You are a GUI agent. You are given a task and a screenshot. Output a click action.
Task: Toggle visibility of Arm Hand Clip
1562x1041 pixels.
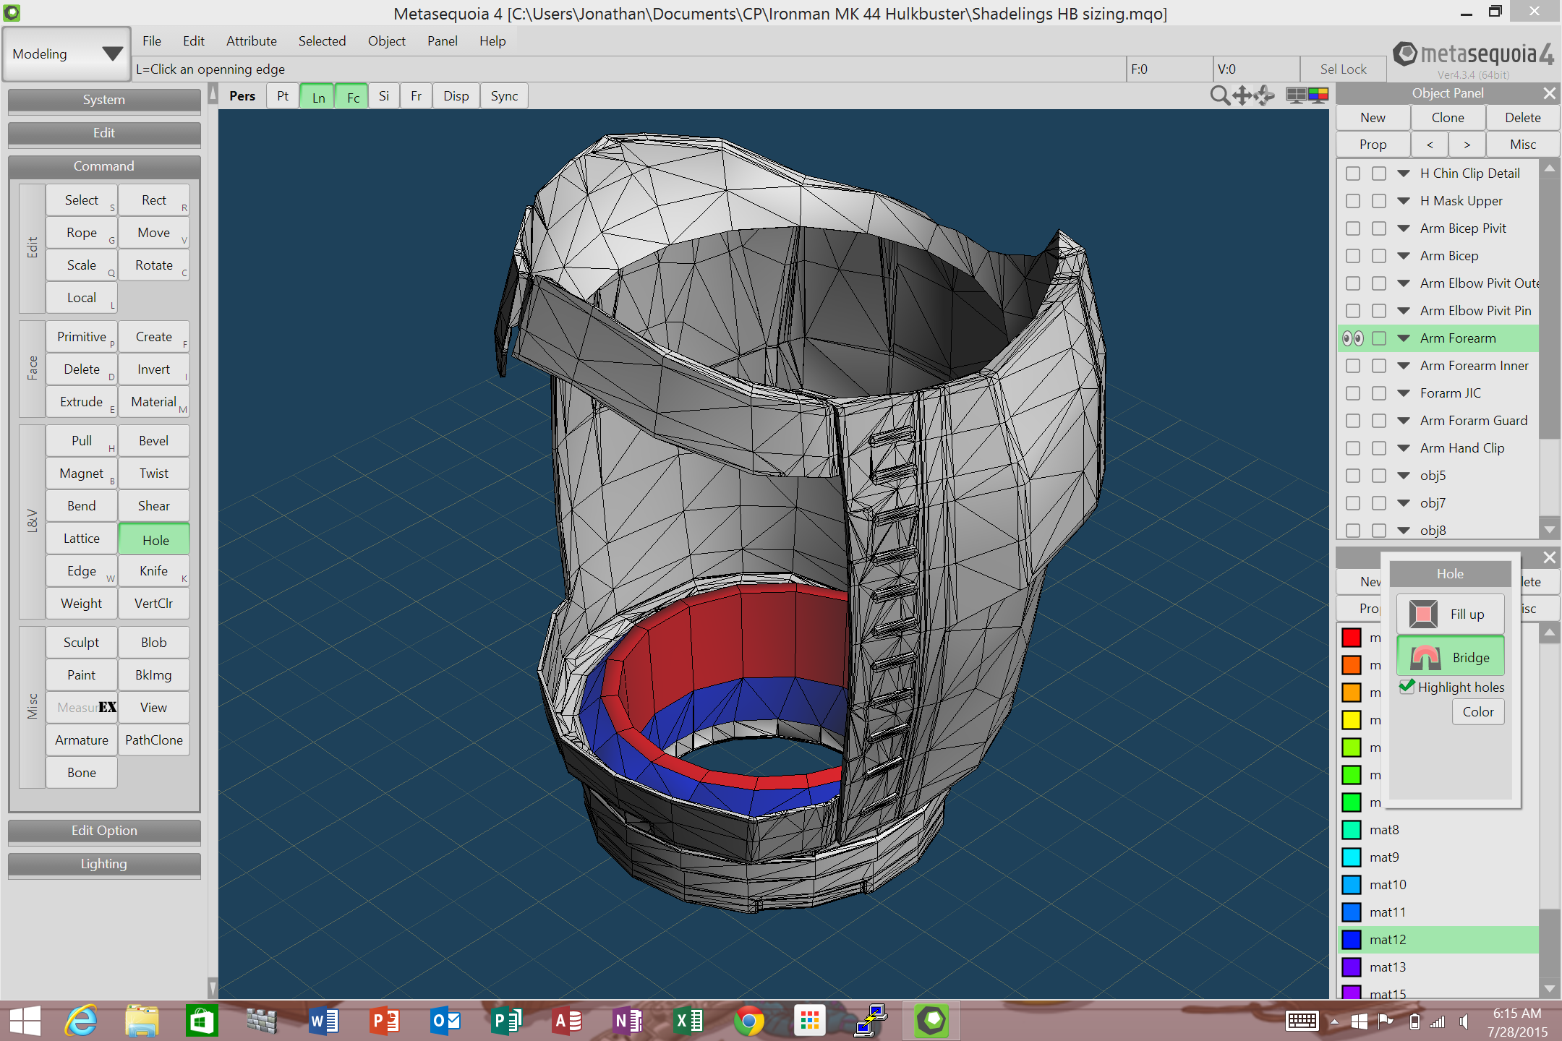click(1353, 448)
